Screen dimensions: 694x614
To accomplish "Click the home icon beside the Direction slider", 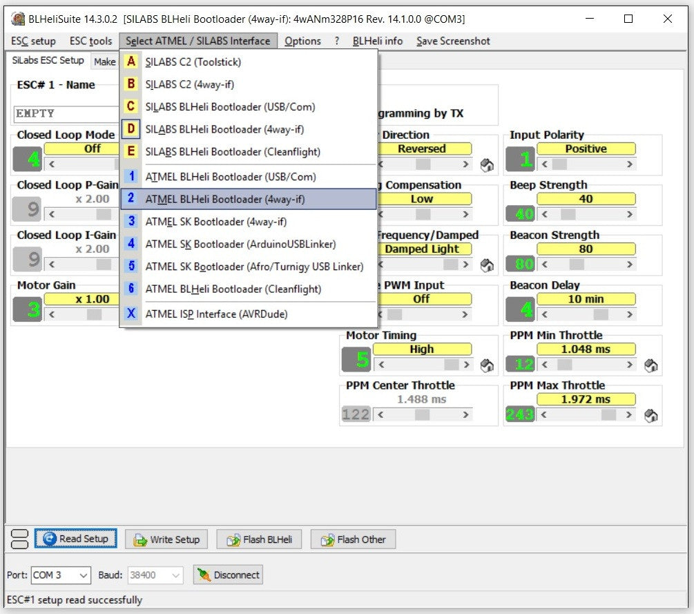I will tap(486, 165).
